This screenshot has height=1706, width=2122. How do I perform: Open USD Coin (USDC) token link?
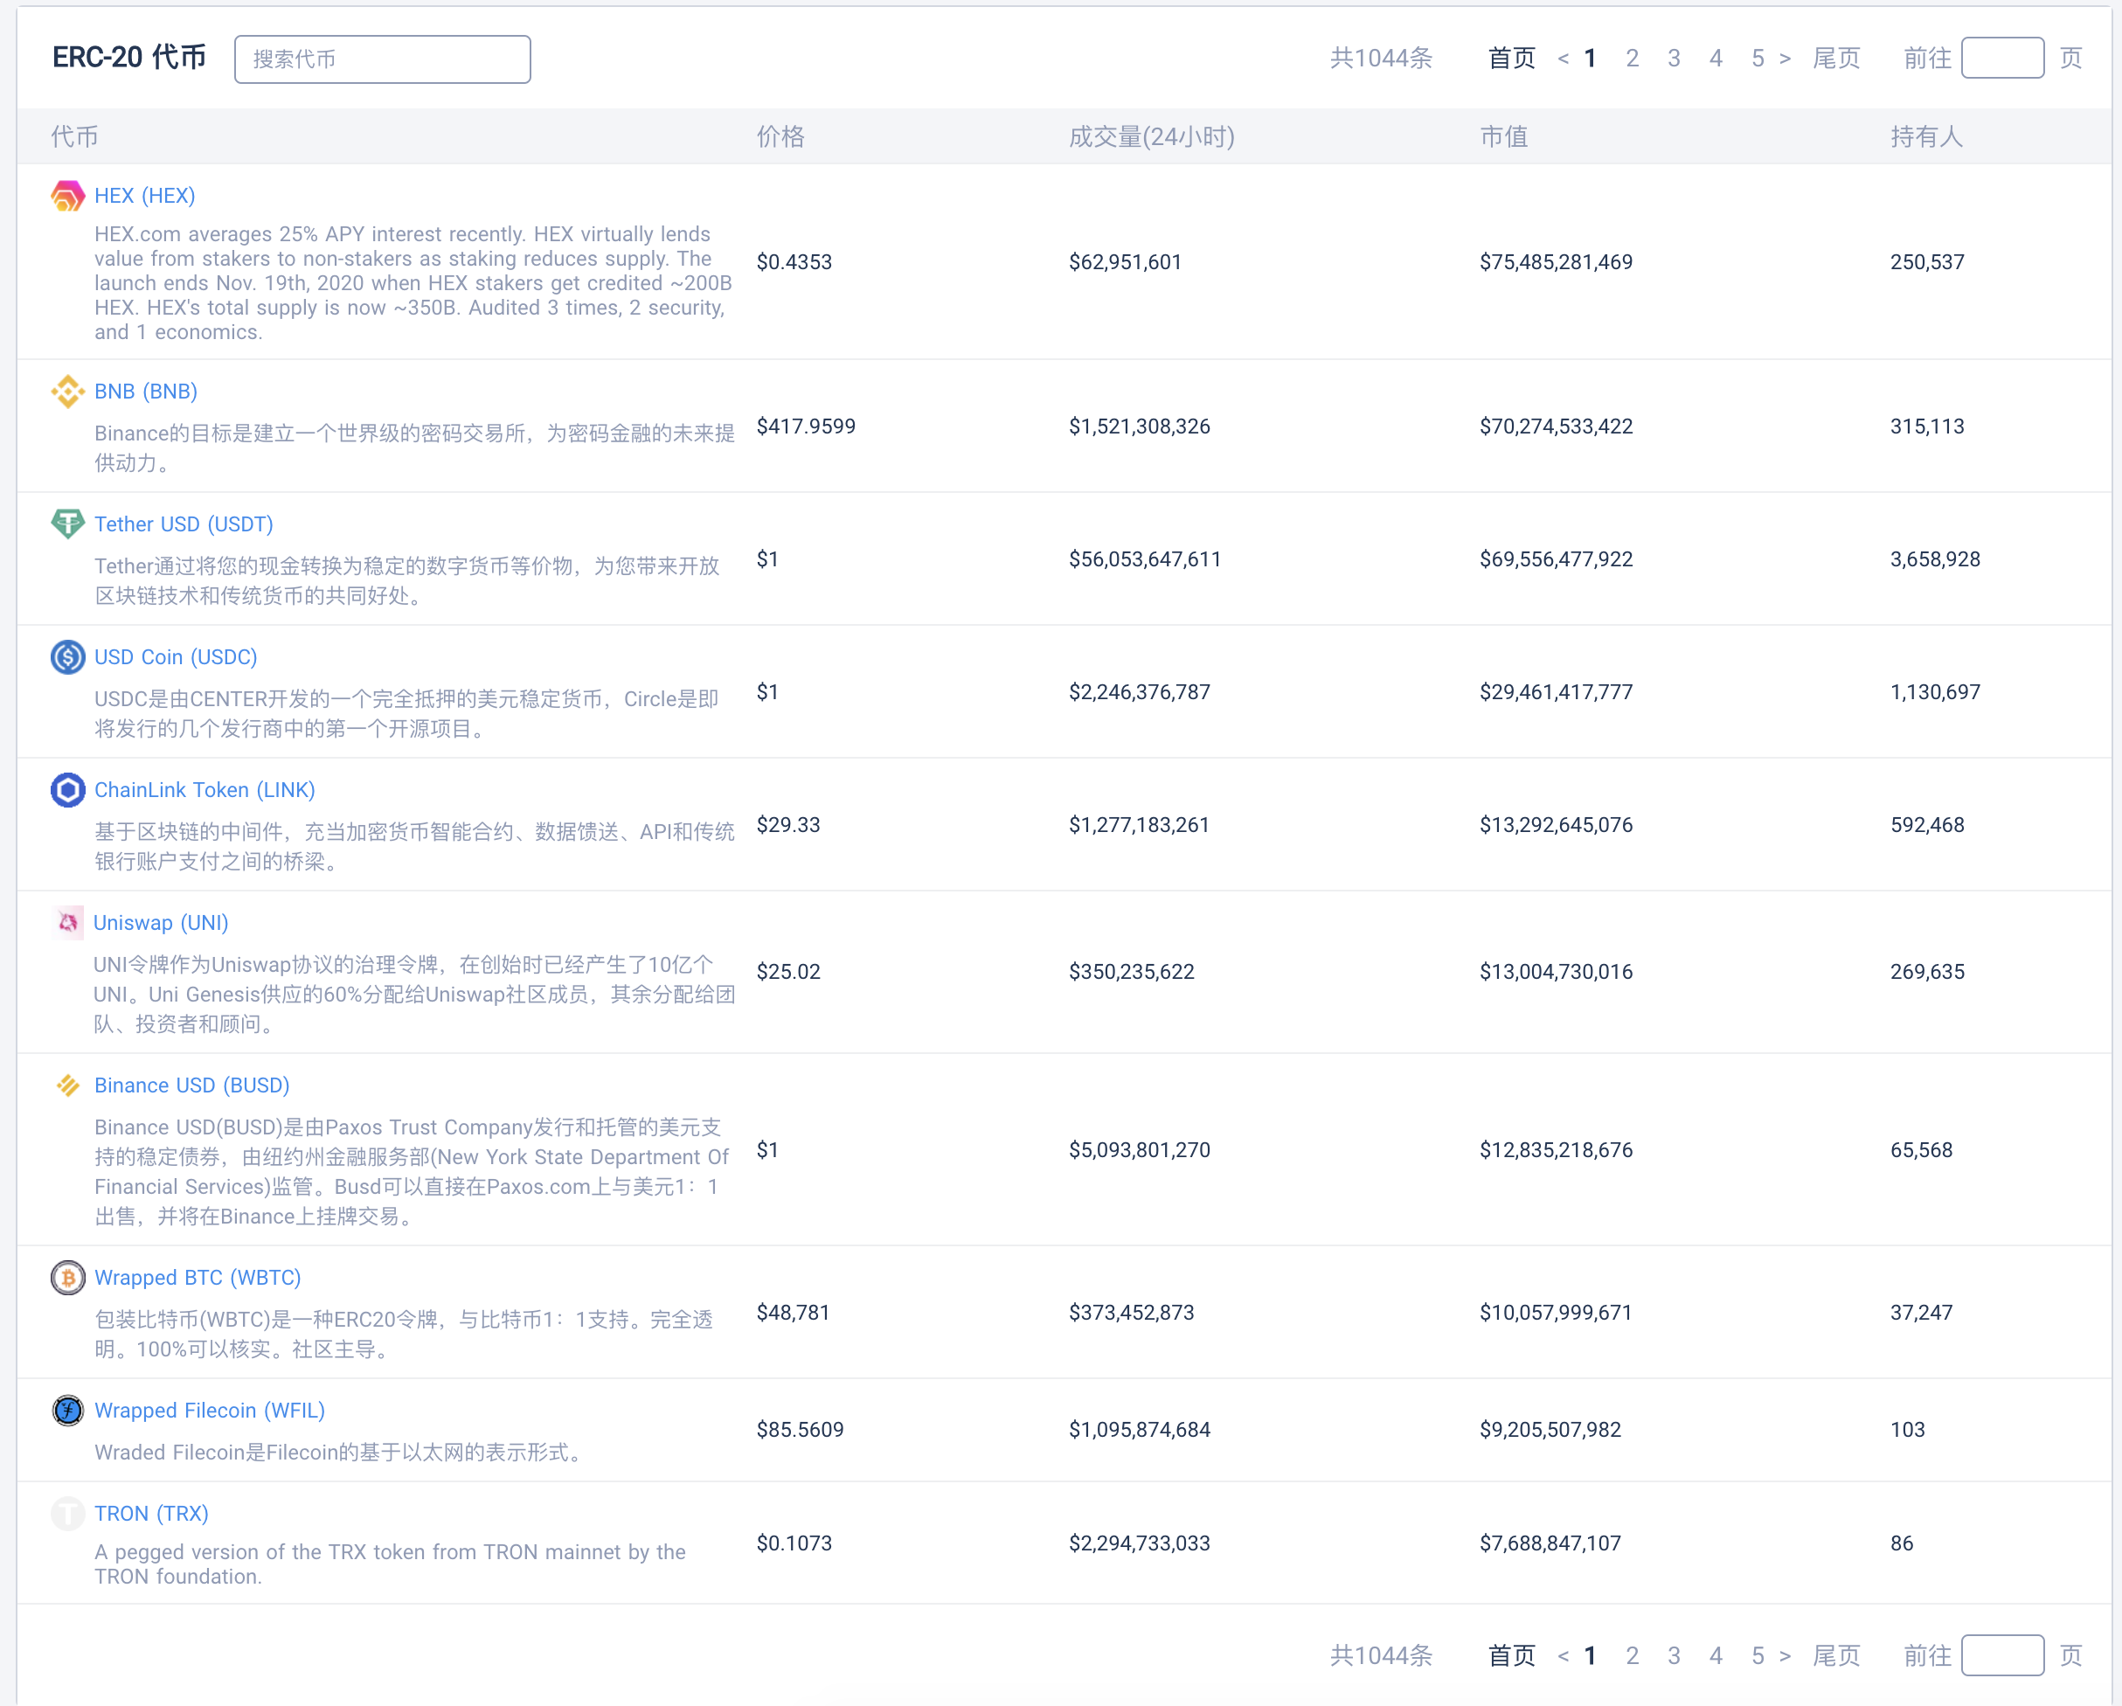coord(177,656)
